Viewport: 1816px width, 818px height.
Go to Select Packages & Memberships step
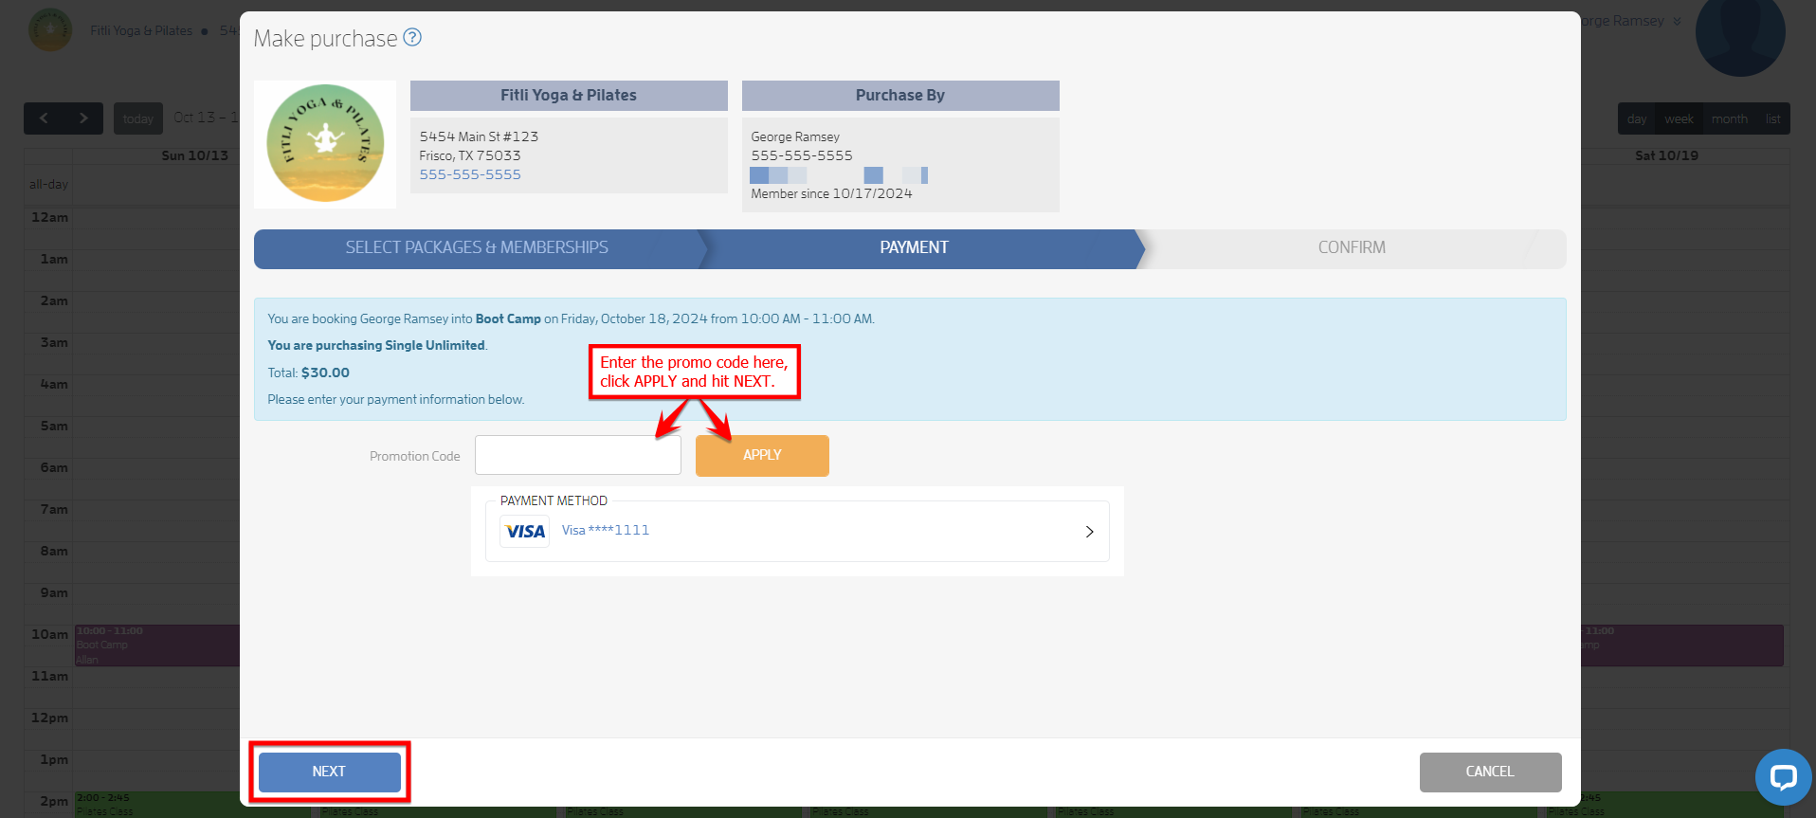point(477,248)
